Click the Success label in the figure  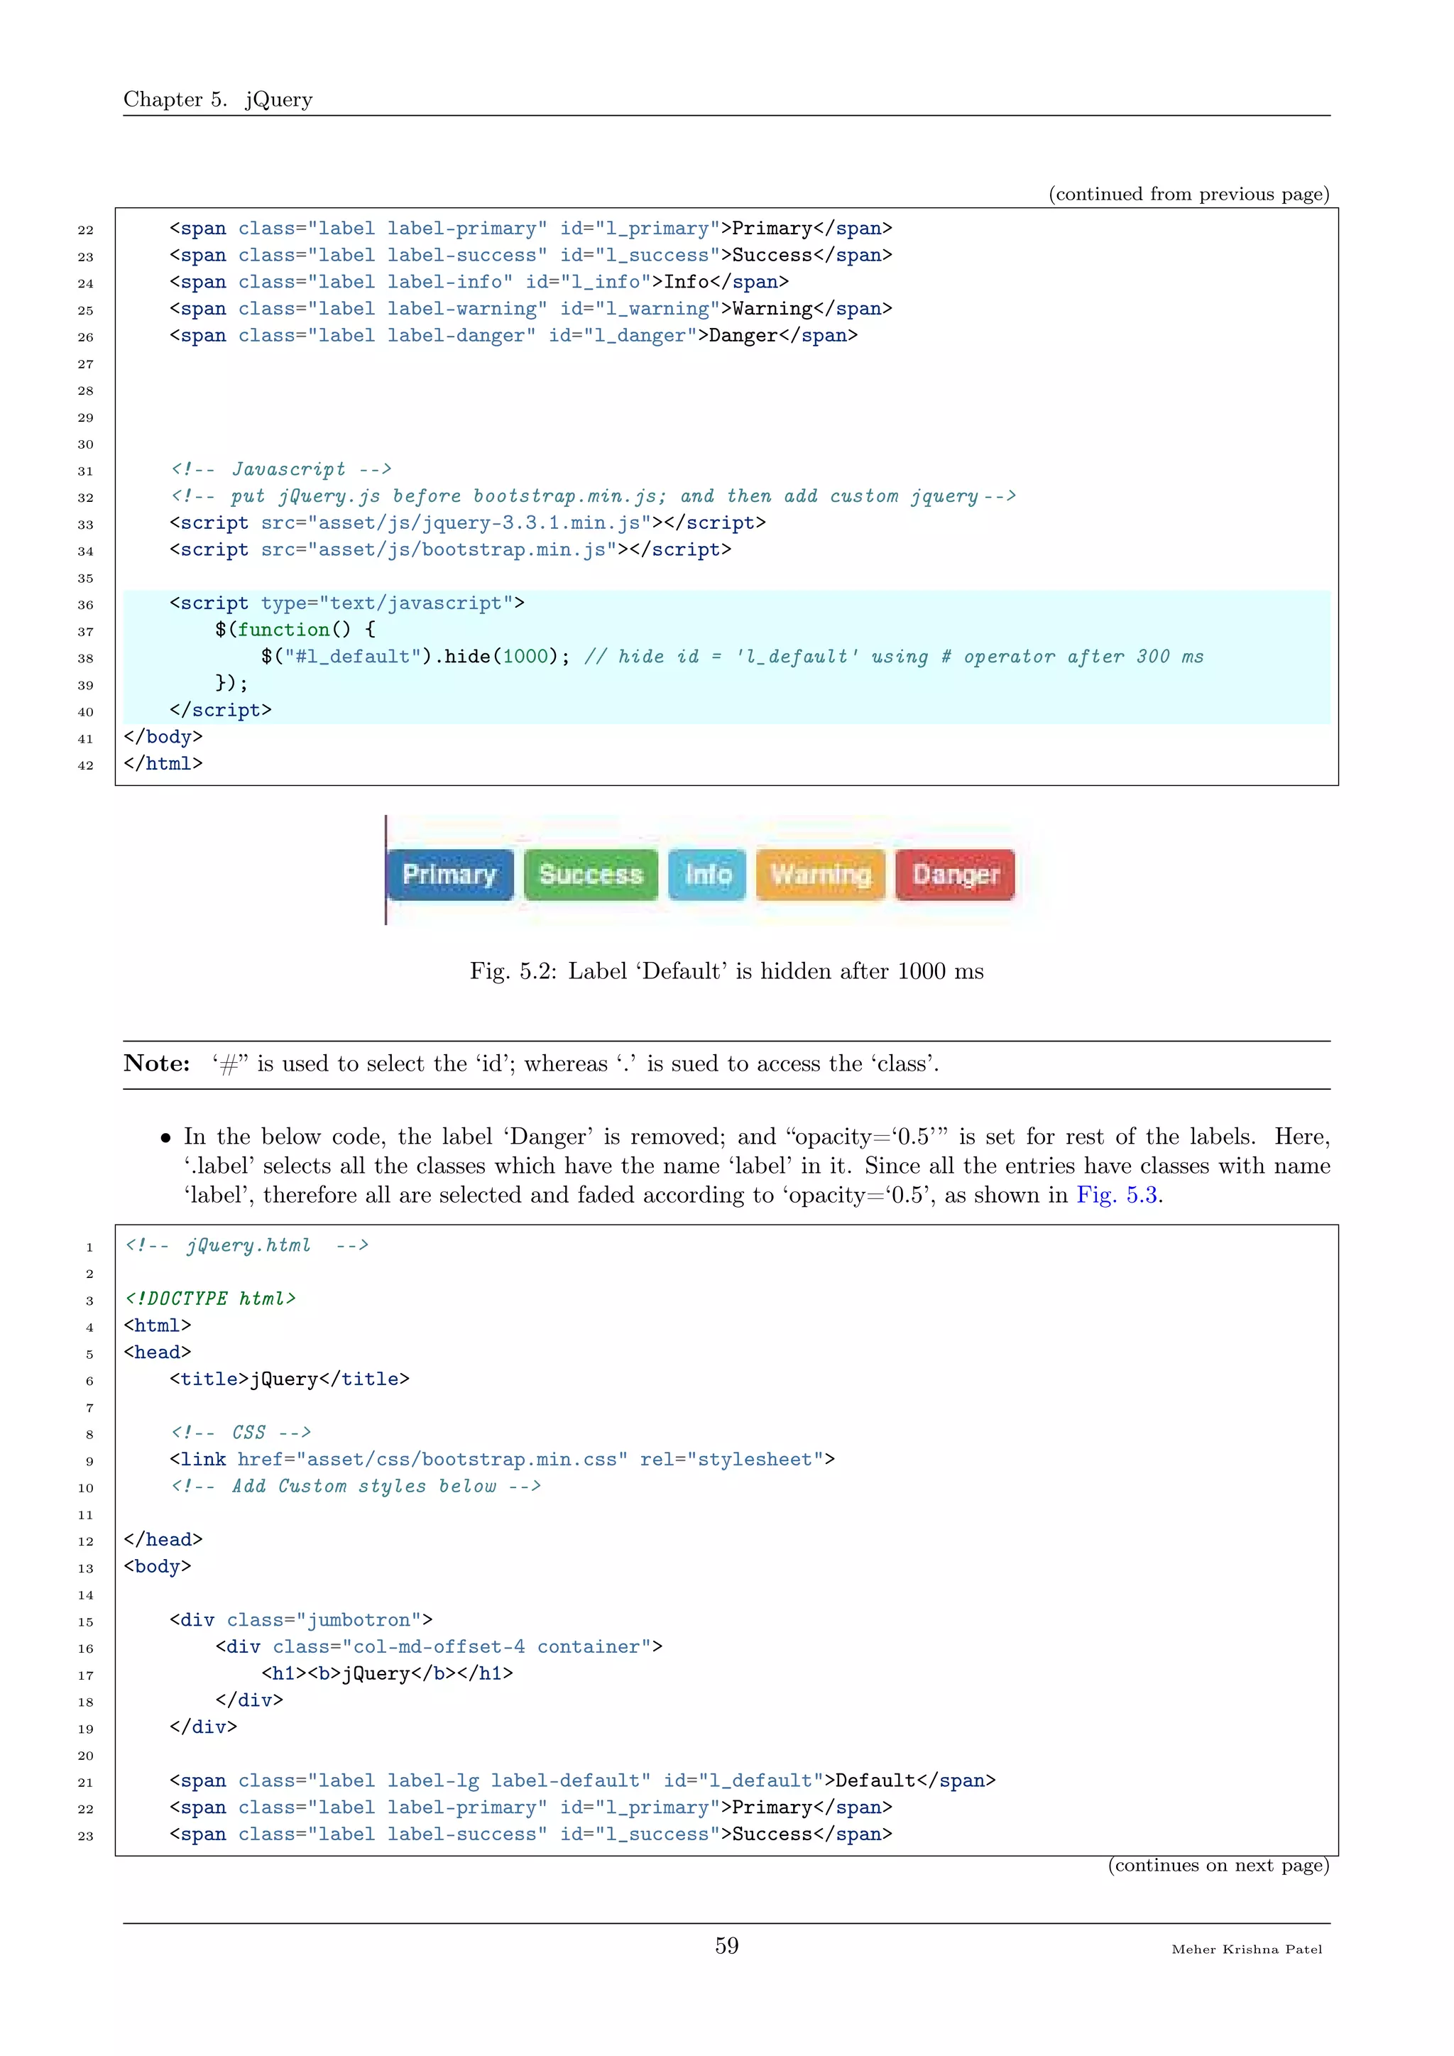coord(591,875)
